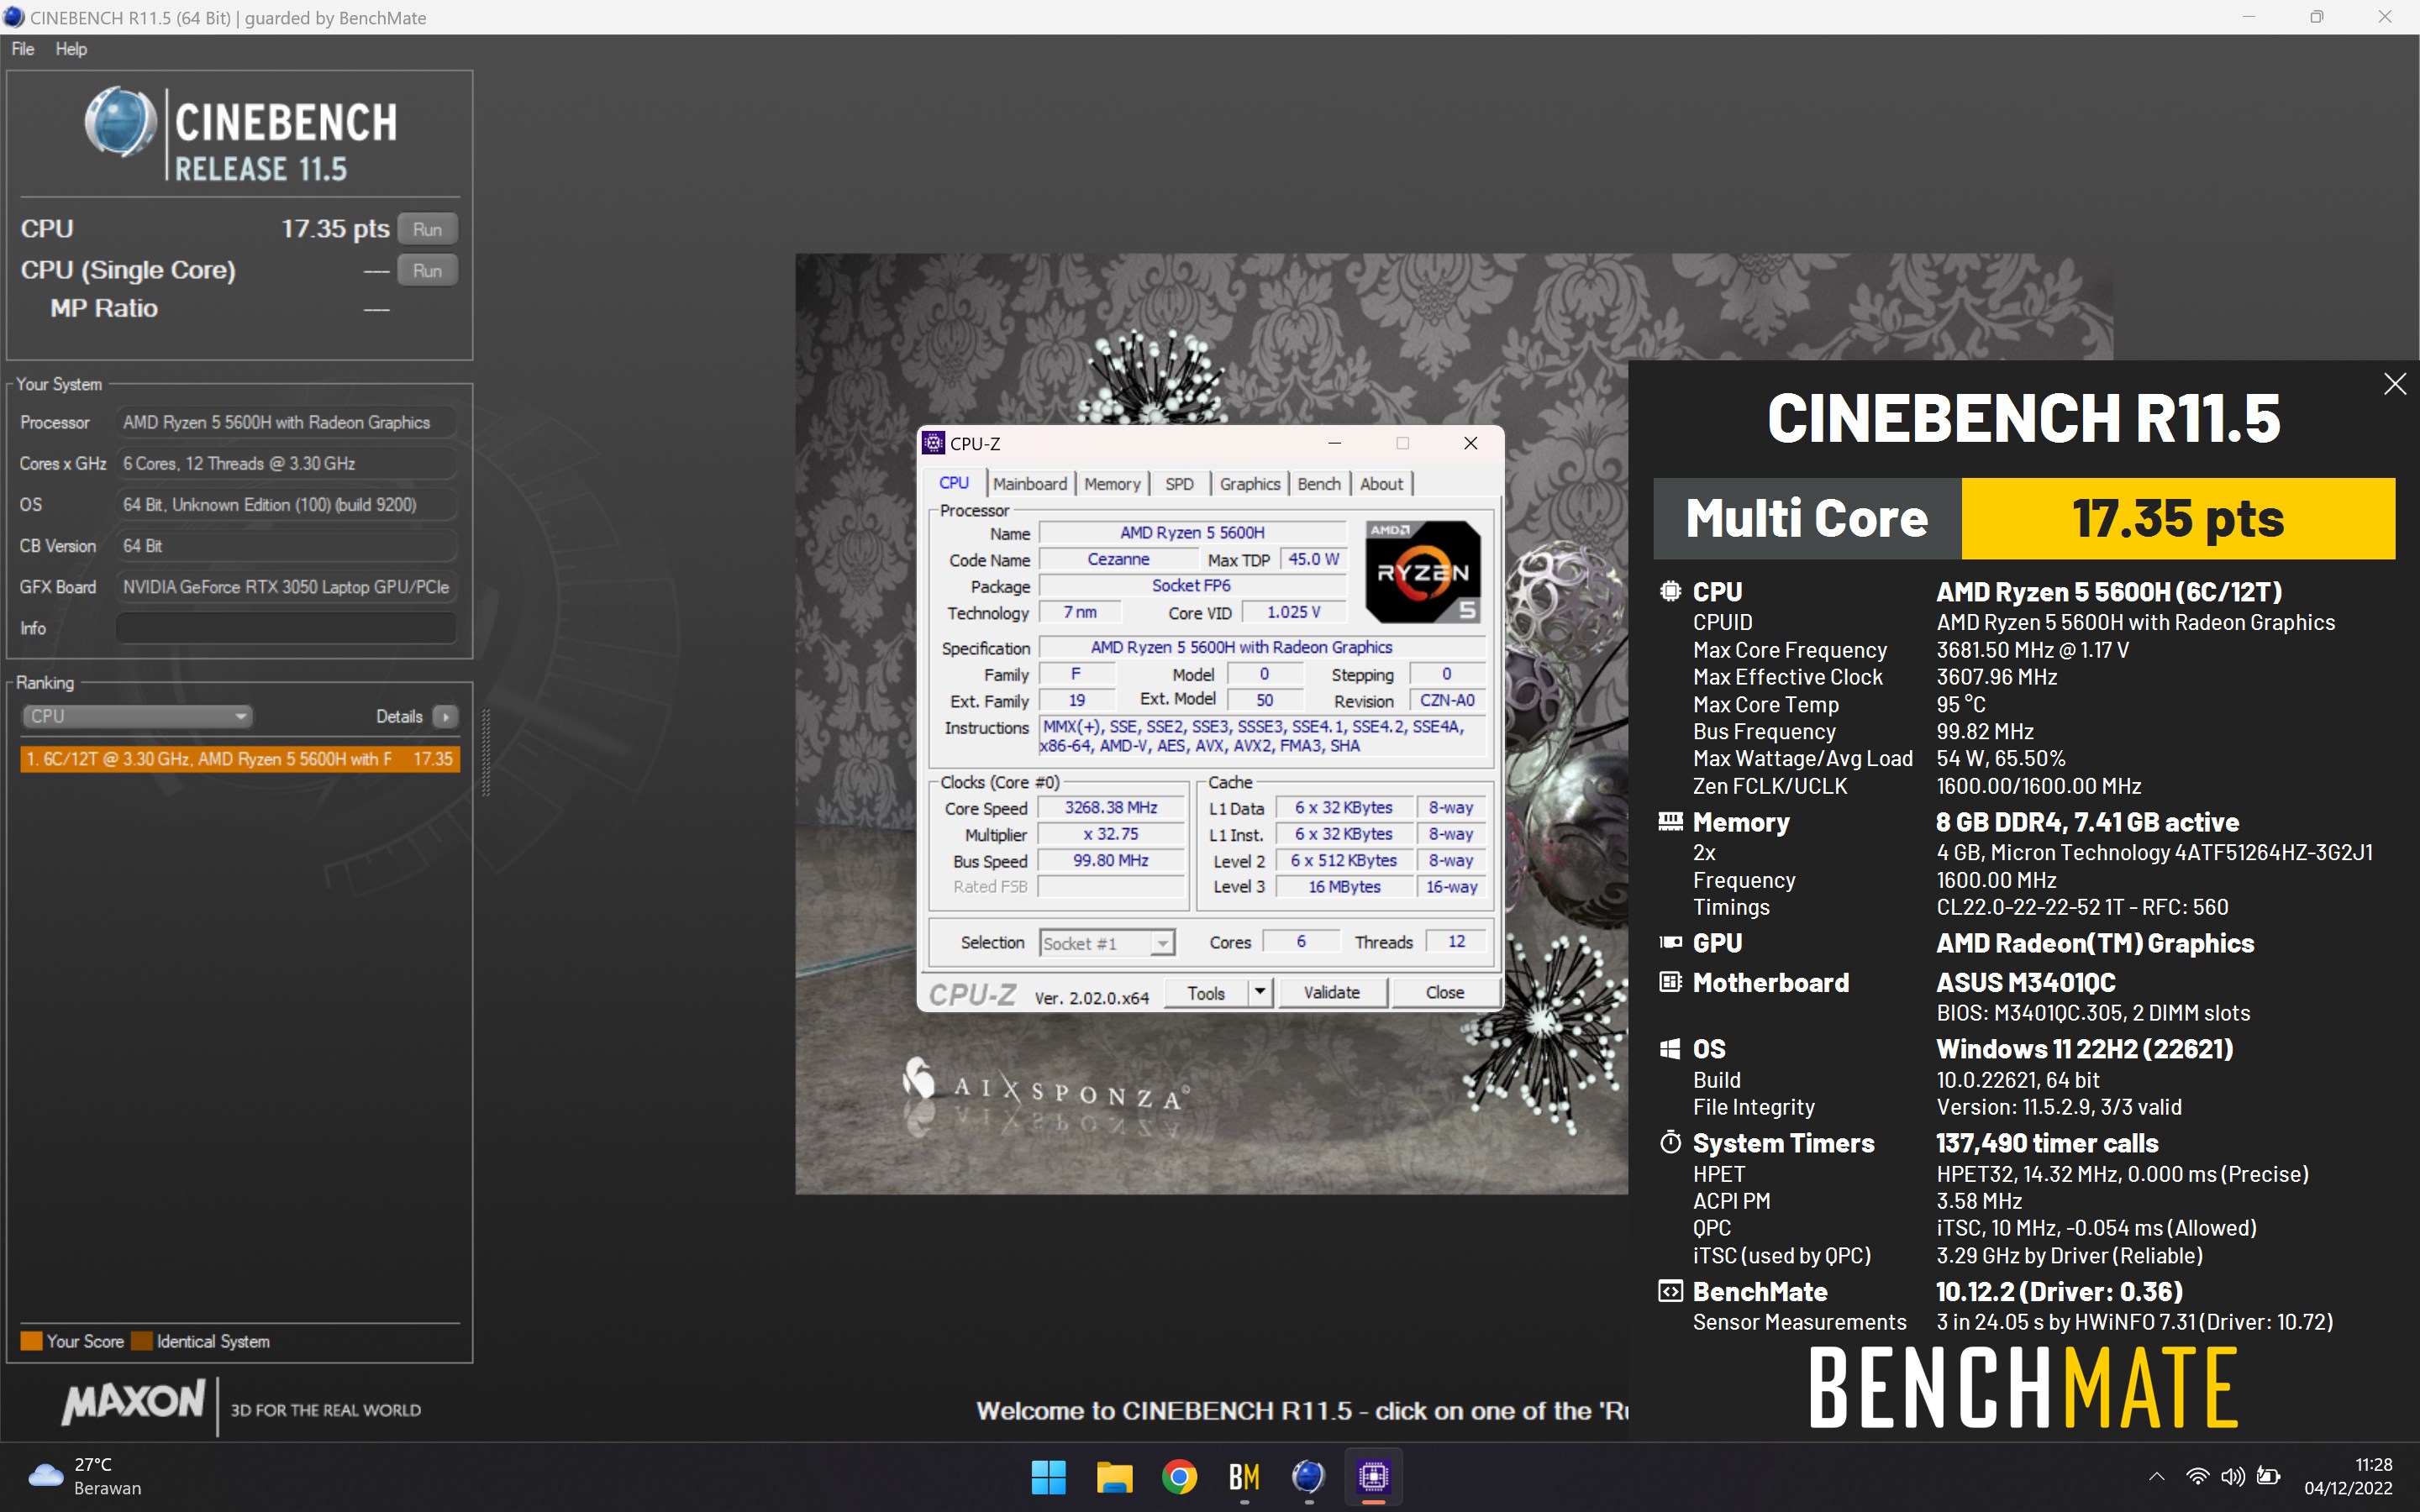Open the Windows Start menu
Image resolution: width=2420 pixels, height=1512 pixels.
pos(1049,1476)
